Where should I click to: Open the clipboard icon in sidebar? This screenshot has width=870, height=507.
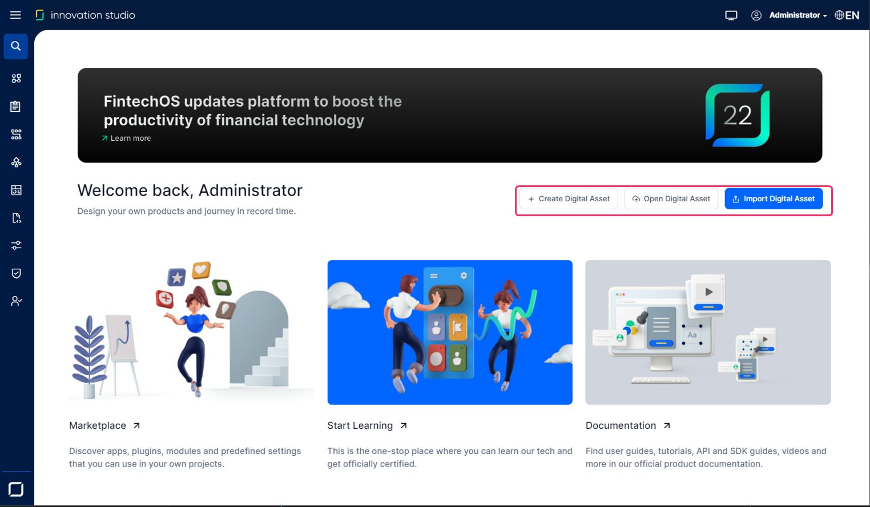(16, 106)
